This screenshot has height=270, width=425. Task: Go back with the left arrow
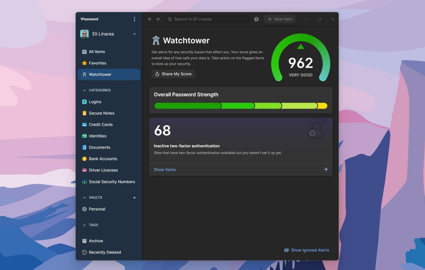(x=149, y=19)
